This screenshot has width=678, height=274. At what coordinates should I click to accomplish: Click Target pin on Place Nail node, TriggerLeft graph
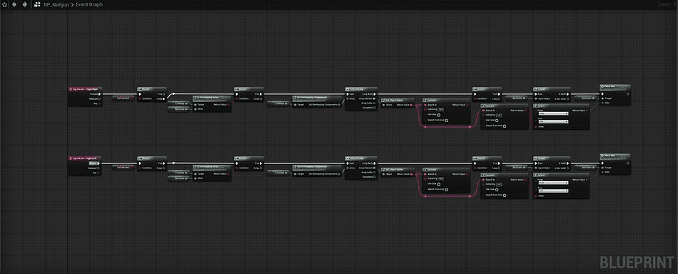click(602, 168)
